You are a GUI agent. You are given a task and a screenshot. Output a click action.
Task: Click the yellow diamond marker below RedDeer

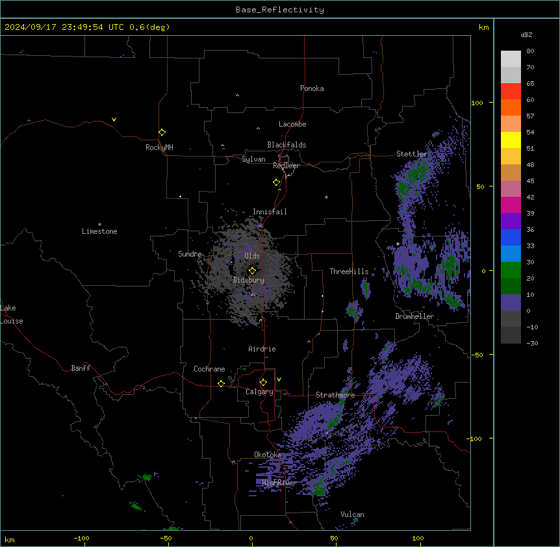(x=276, y=183)
